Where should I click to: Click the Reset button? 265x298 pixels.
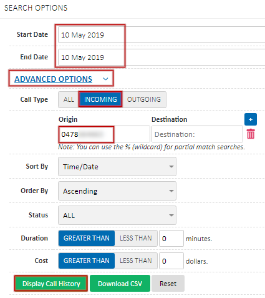tap(168, 284)
